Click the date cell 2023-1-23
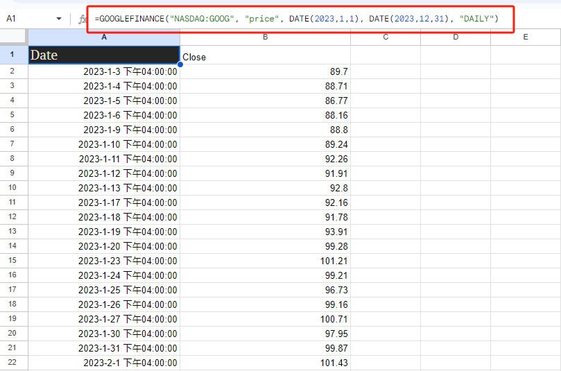 tap(104, 261)
